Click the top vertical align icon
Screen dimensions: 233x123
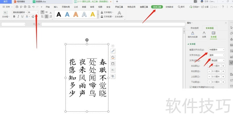tap(42, 12)
